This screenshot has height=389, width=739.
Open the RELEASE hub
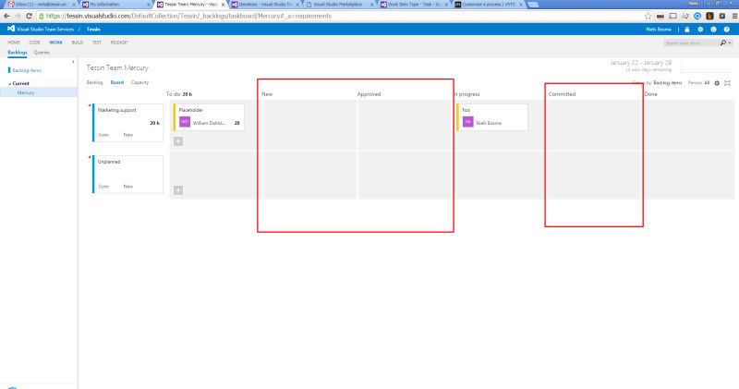[x=119, y=43]
